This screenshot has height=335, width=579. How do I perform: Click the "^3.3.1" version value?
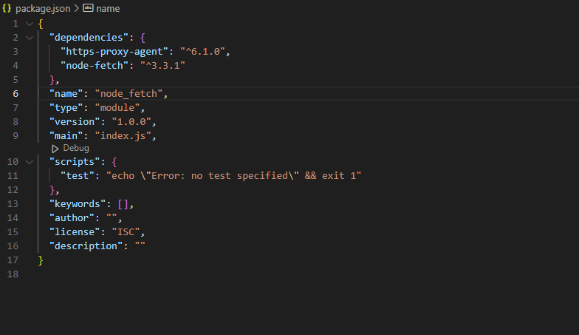162,65
